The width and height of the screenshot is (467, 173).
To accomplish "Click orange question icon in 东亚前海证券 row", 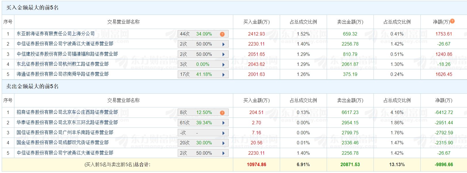I will 222,34.
